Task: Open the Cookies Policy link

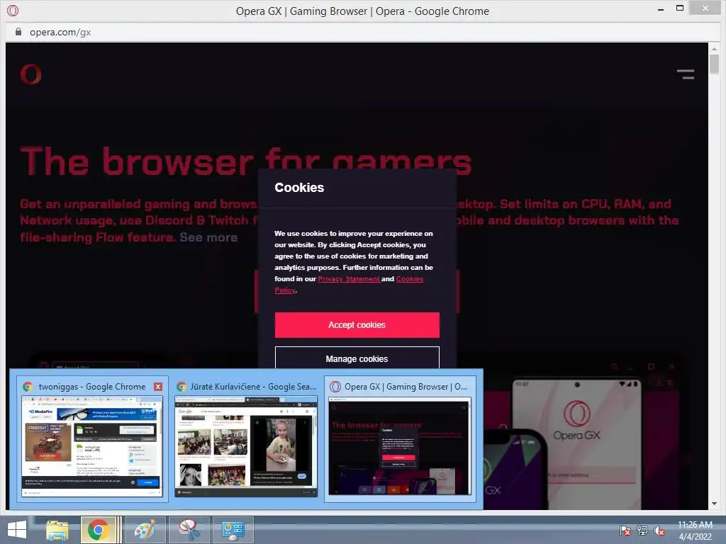Action: 409,279
